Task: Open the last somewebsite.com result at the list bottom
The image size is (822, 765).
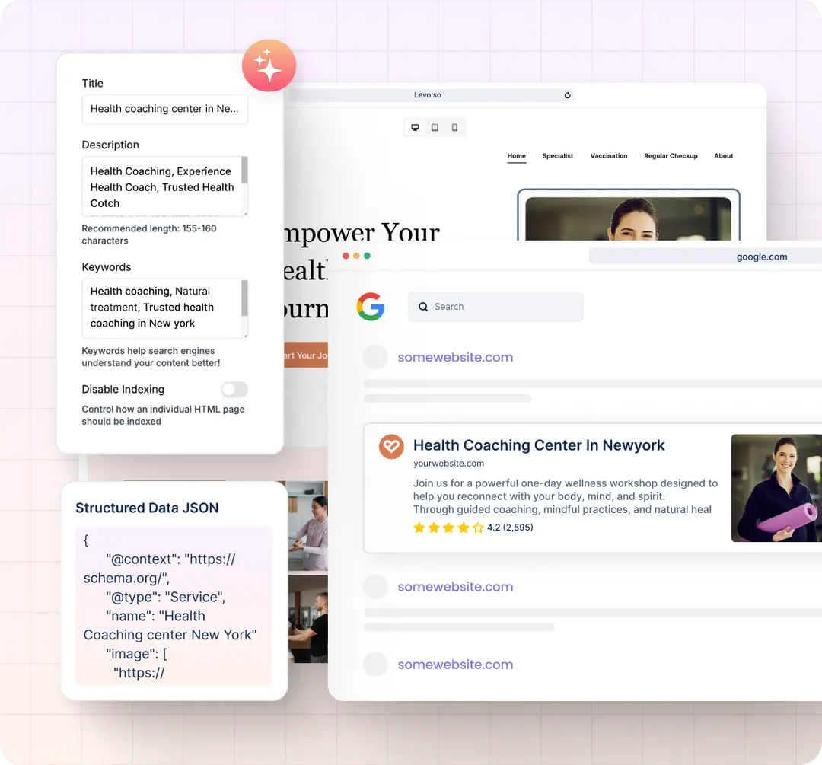Action: coord(455,665)
